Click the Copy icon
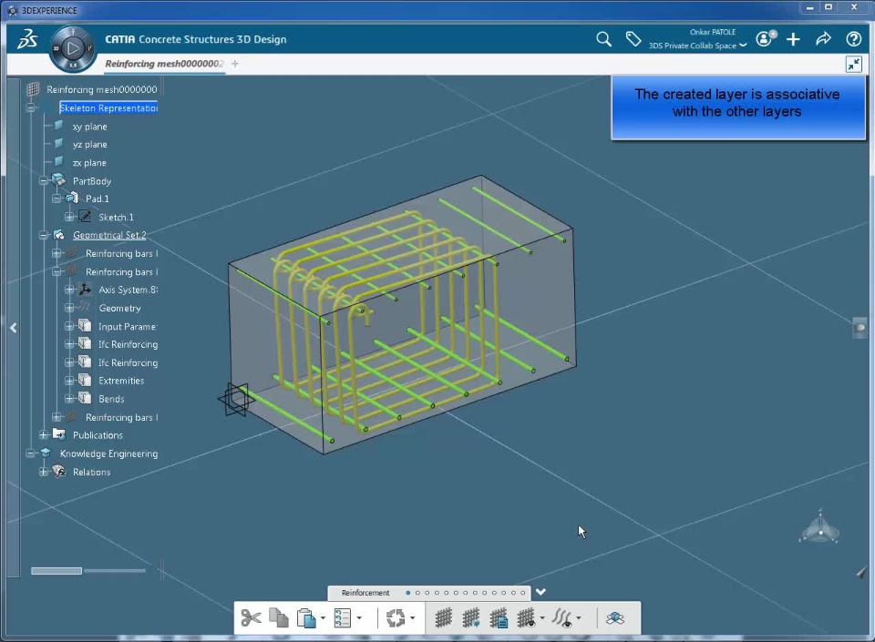The width and height of the screenshot is (875, 642). click(279, 618)
